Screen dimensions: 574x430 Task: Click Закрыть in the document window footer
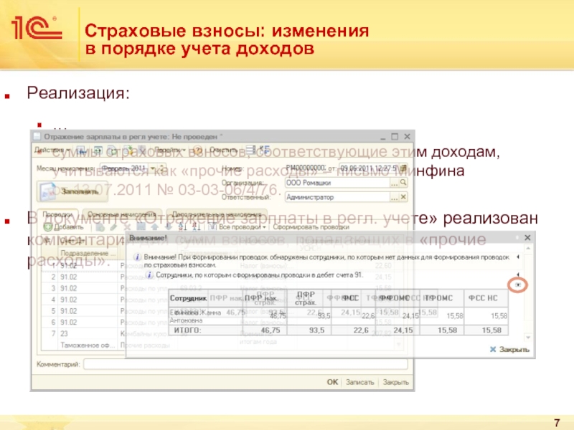tap(396, 382)
